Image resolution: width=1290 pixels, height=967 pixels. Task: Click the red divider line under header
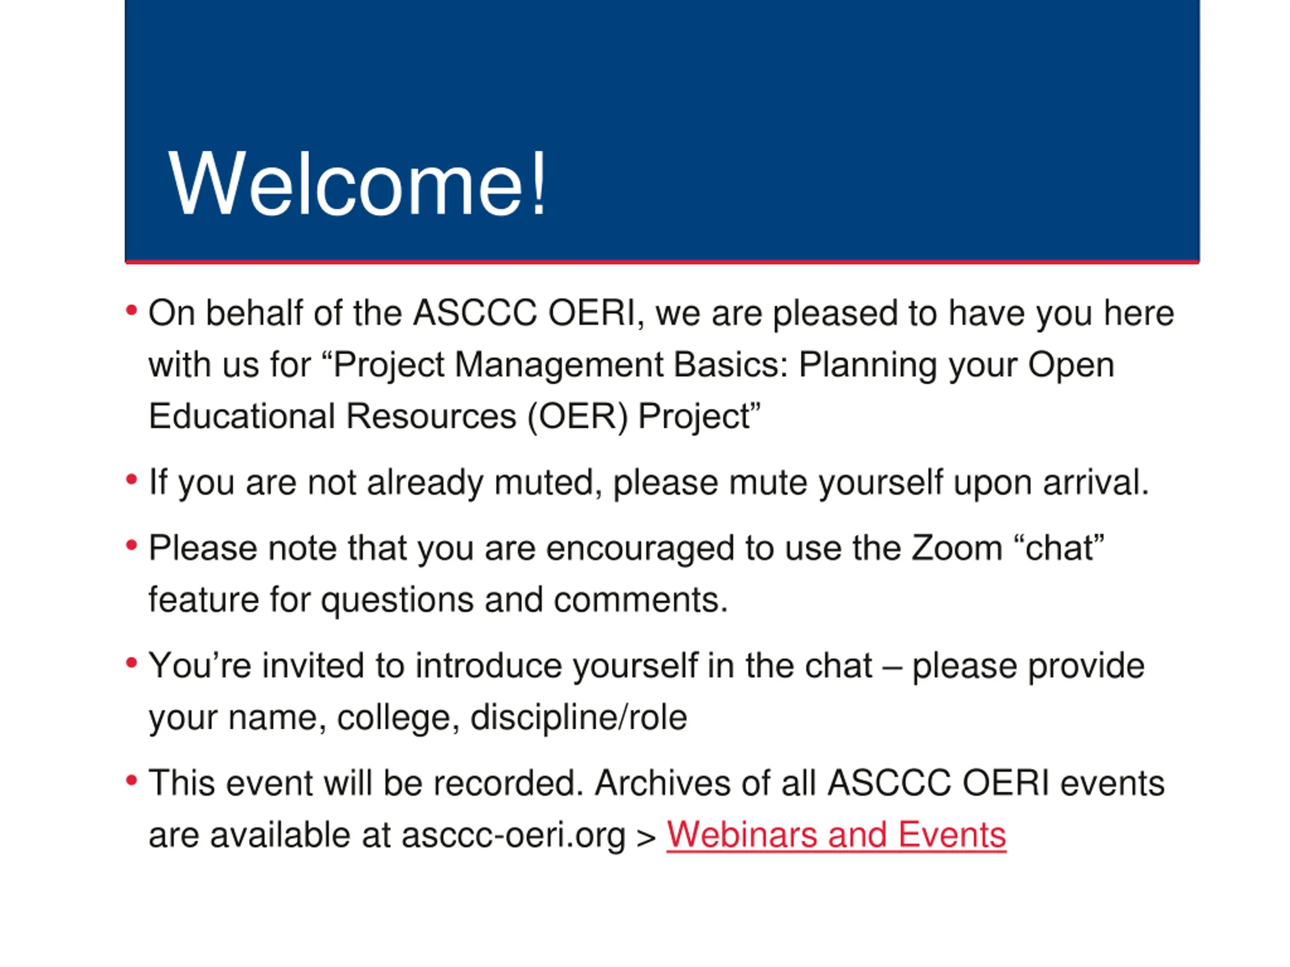coord(662,262)
